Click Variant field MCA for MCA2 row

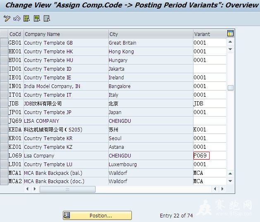click(x=210, y=181)
